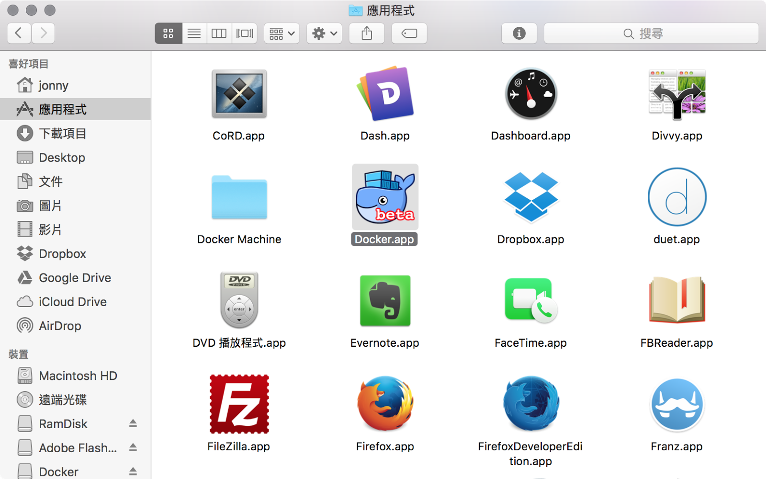Open 影片 in the sidebar
This screenshot has height=479, width=766.
[76, 229]
